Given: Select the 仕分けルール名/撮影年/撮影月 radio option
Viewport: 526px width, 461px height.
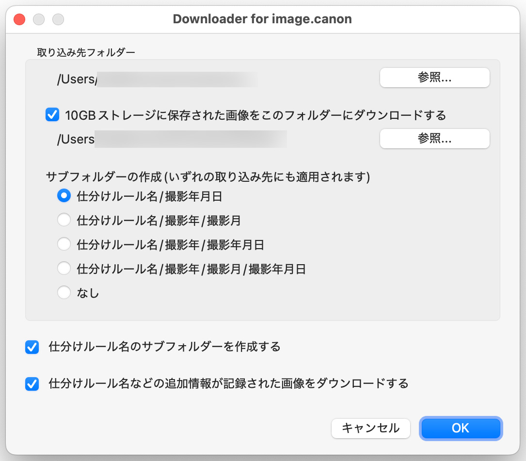Looking at the screenshot, I should 64,220.
